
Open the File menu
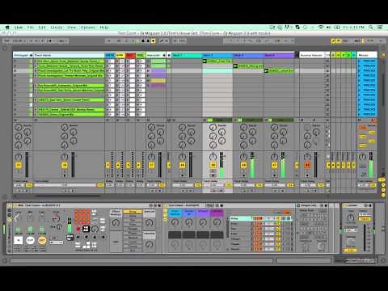point(31,27)
